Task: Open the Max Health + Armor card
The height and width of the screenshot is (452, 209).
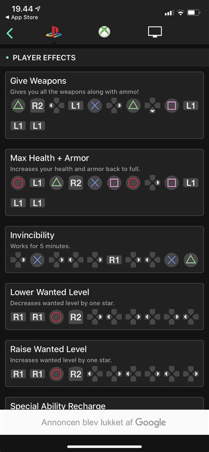Action: (104, 182)
